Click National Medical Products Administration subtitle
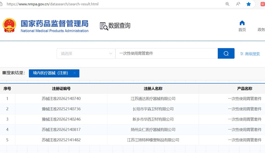The image size is (265, 153). 54,31
